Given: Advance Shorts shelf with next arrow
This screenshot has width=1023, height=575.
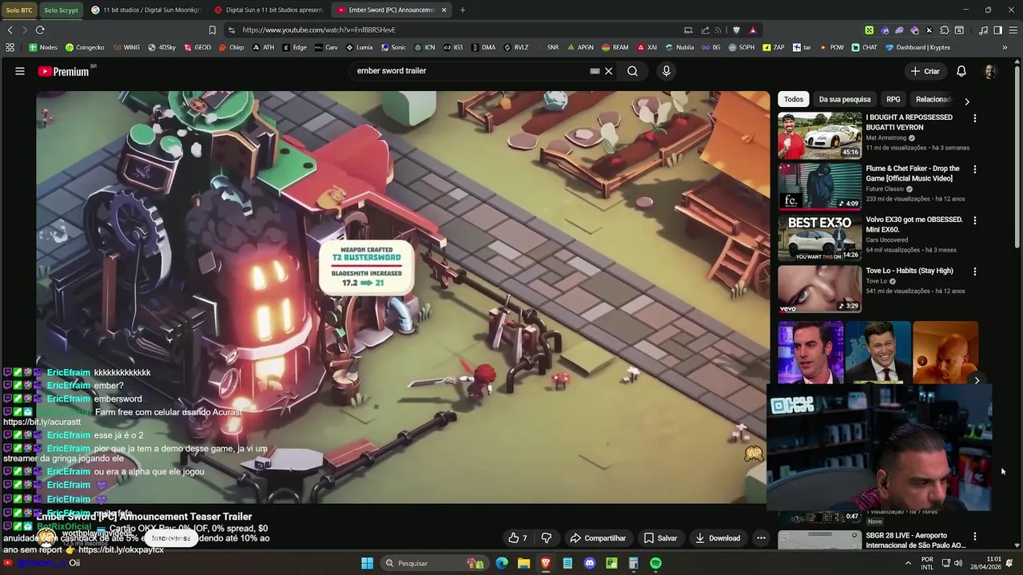Looking at the screenshot, I should [x=977, y=380].
